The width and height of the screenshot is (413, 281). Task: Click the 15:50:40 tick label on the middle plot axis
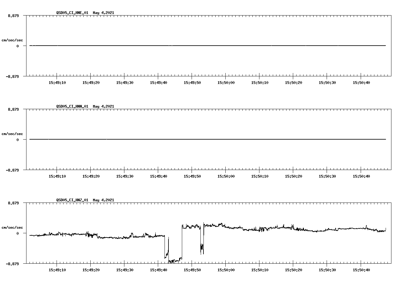[x=362, y=175]
